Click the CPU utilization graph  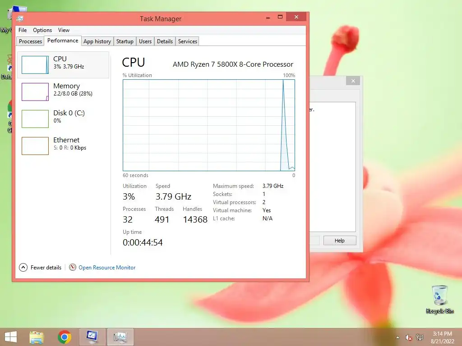click(x=208, y=125)
